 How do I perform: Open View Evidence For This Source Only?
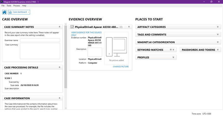click(x=86, y=34)
